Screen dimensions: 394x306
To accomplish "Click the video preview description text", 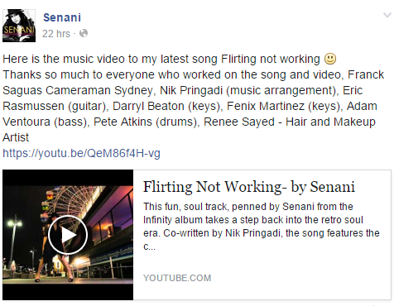I will click(262, 227).
